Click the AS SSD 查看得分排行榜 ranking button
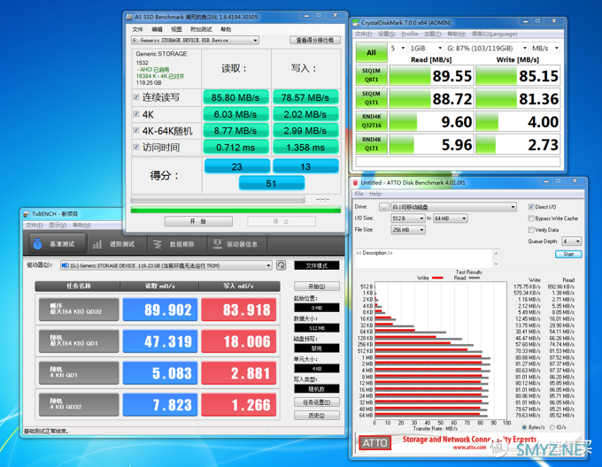 314,41
